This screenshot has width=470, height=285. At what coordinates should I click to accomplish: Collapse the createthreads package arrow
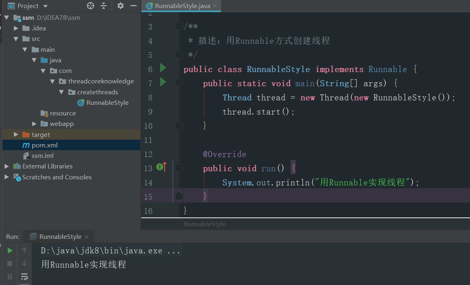[61, 92]
